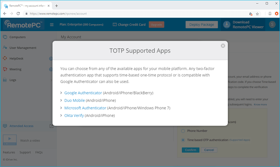Select the Phone Number radio button
The height and width of the screenshot is (167, 280).
coord(183,131)
